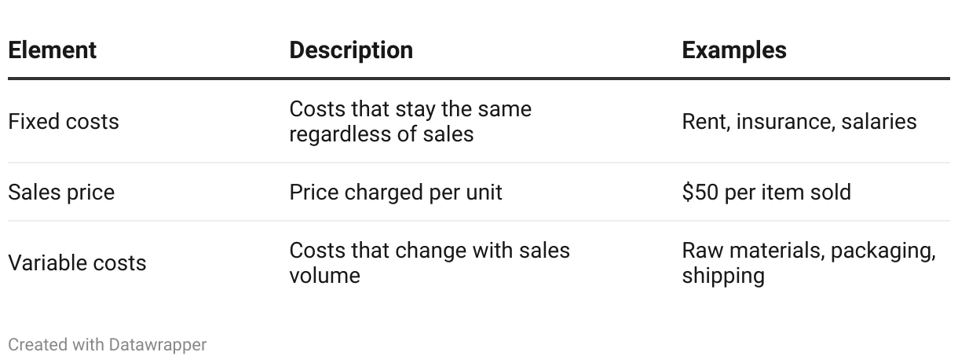Image resolution: width=958 pixels, height=363 pixels.
Task: Open the Created with Datawrapper link
Action: pyautogui.click(x=108, y=344)
